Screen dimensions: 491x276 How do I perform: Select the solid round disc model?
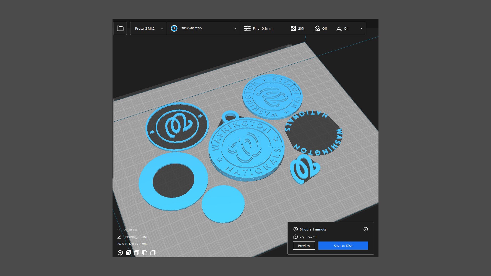[223, 204]
